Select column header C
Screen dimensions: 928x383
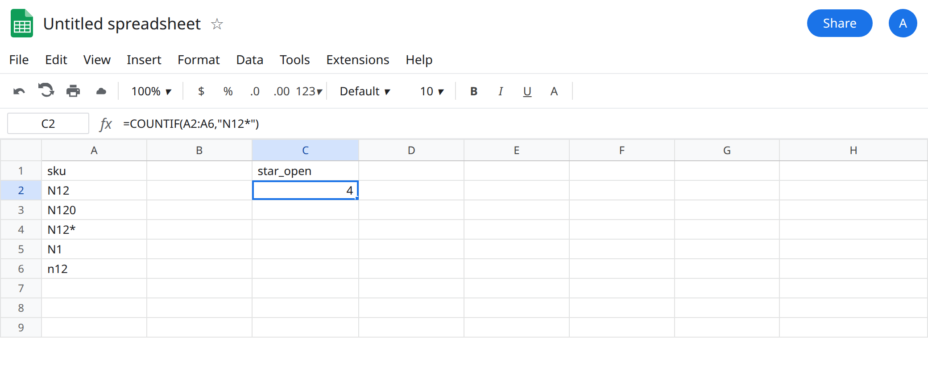pyautogui.click(x=305, y=151)
